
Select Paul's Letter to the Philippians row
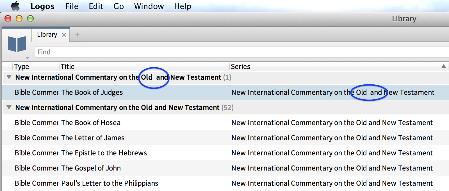point(226,183)
